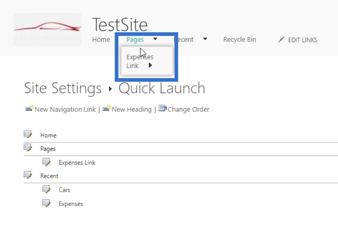Select Expenses Link in the Quick Launch list
338x231 pixels.
point(77,163)
